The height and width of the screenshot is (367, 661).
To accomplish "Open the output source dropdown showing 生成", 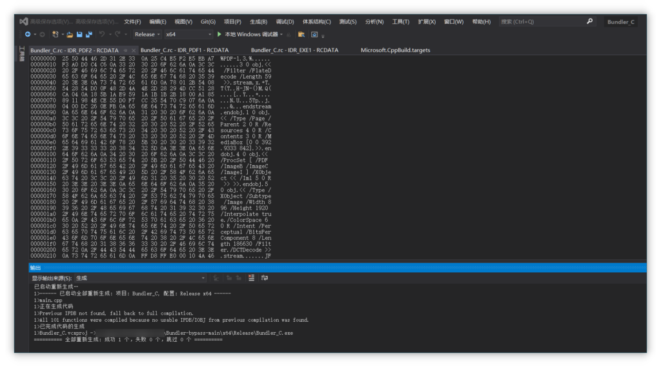I will [140, 278].
